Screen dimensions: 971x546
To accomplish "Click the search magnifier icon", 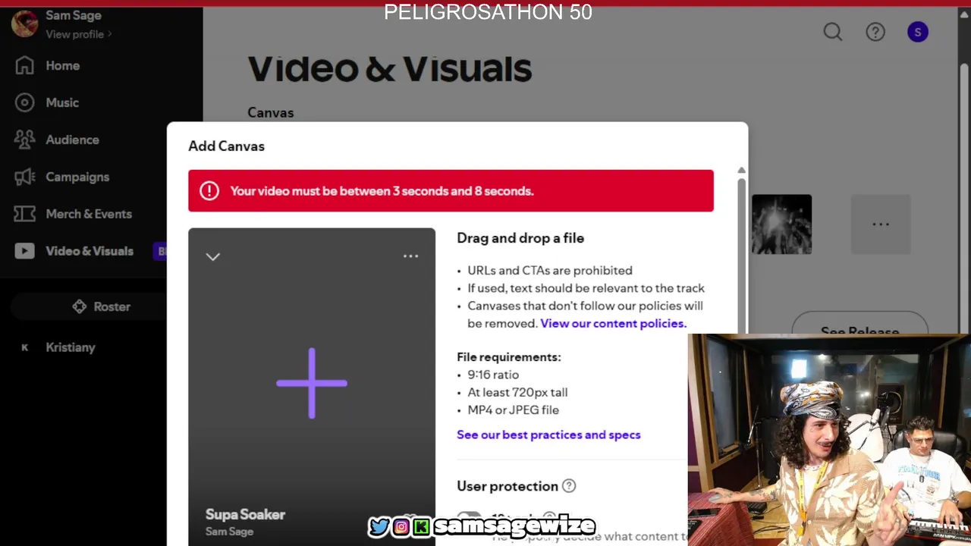I will [833, 32].
